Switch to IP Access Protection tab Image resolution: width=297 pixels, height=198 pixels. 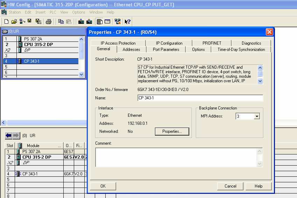coord(118,43)
